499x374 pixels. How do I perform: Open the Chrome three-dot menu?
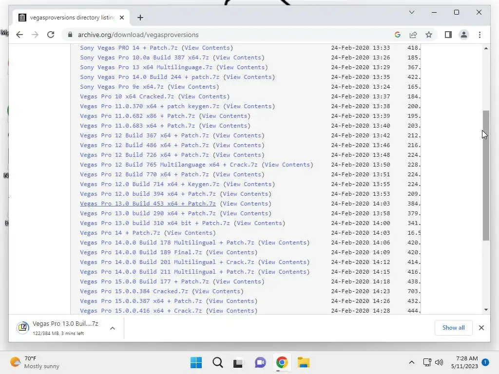pos(480,35)
